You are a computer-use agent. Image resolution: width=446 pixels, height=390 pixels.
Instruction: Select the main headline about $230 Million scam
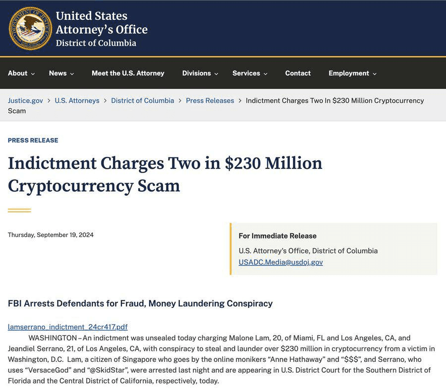[165, 174]
